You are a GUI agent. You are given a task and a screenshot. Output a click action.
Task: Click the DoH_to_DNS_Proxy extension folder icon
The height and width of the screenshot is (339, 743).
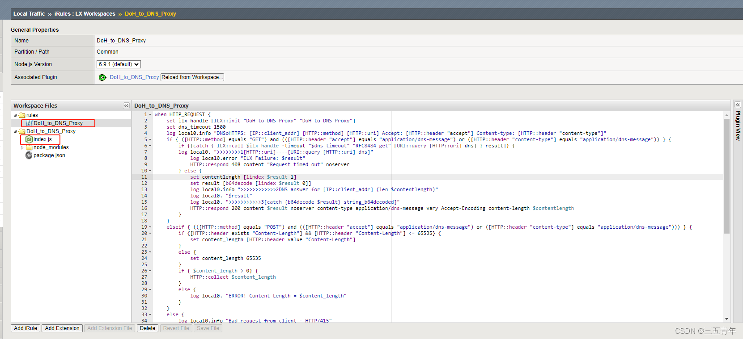tap(22, 131)
